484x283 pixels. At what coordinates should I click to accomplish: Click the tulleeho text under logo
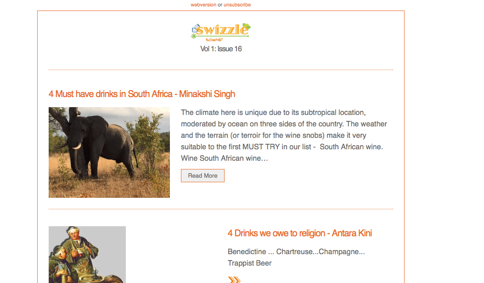(214, 39)
